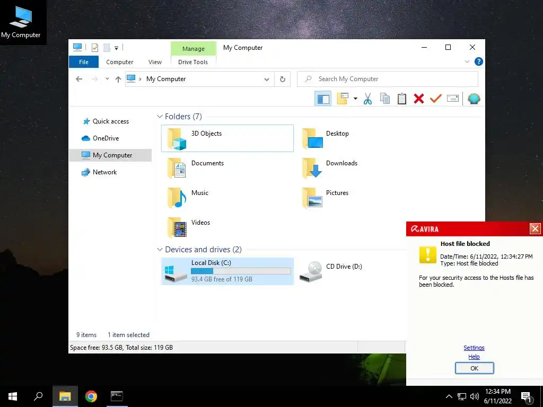
Task: Click OK in the Avira notification
Action: (x=474, y=368)
